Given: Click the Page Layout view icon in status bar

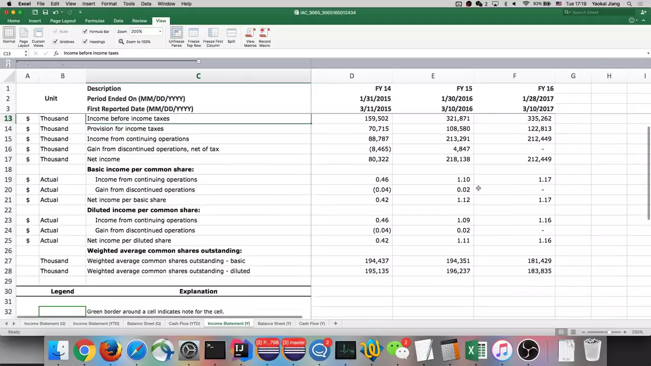Looking at the screenshot, I should click(x=573, y=332).
